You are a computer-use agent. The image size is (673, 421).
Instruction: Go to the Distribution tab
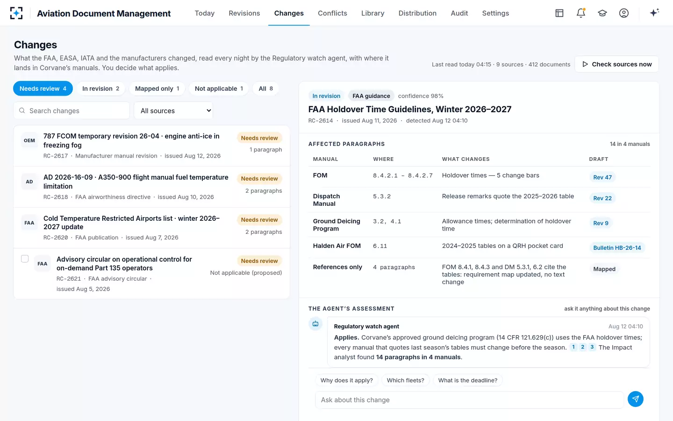(417, 13)
